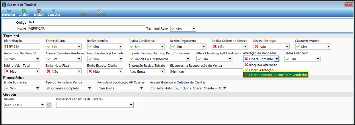
Task: Open the Realiza Ordem de Serviço dropdown
Action: coord(245,47)
